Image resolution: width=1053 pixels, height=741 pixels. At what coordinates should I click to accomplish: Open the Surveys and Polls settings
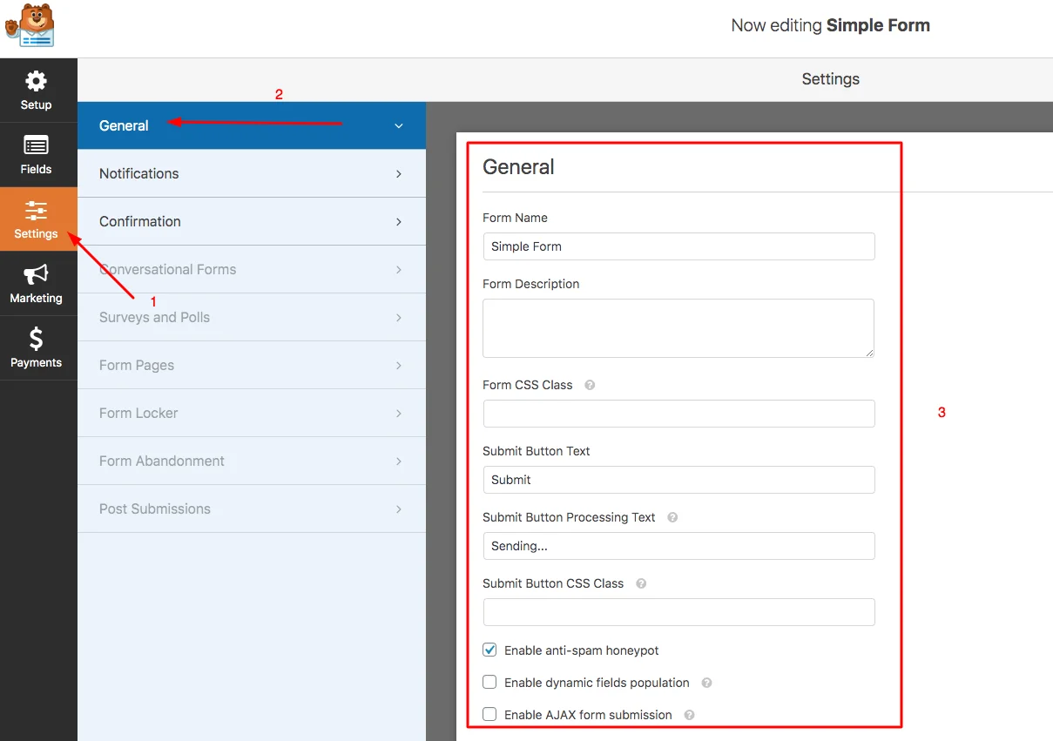252,317
